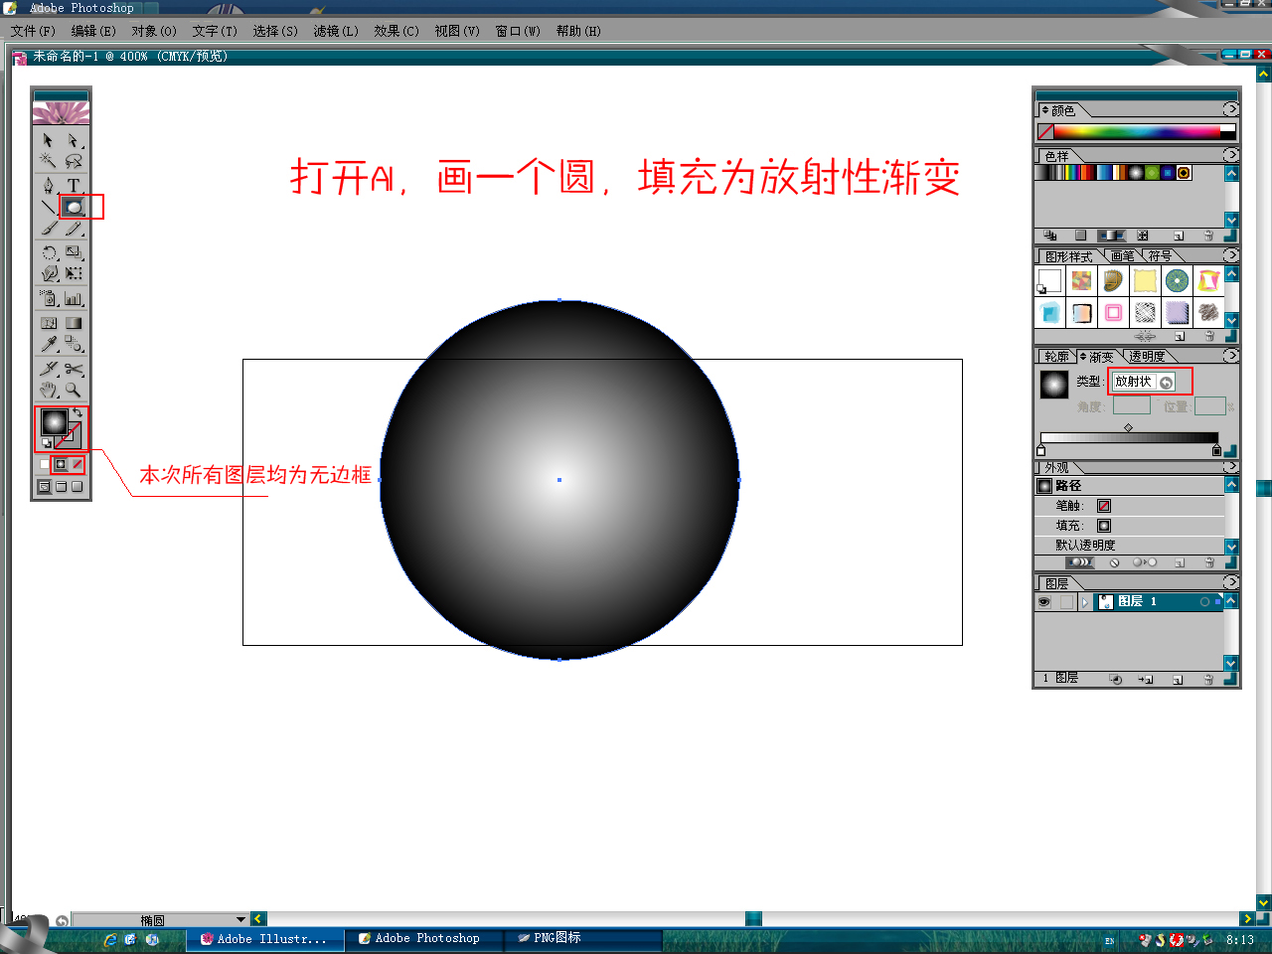The height and width of the screenshot is (954, 1272).
Task: Select the Eyedropper tool
Action: 48,344
